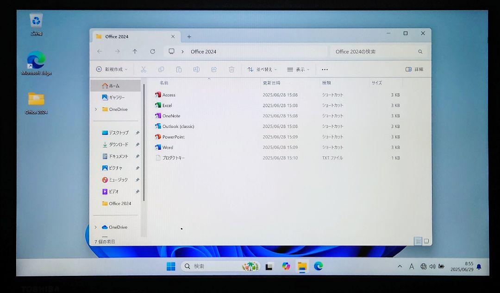Viewport: 500px width, 293px height.
Task: Select the ごみ箱 recycle bin on desktop
Action: coord(36,24)
